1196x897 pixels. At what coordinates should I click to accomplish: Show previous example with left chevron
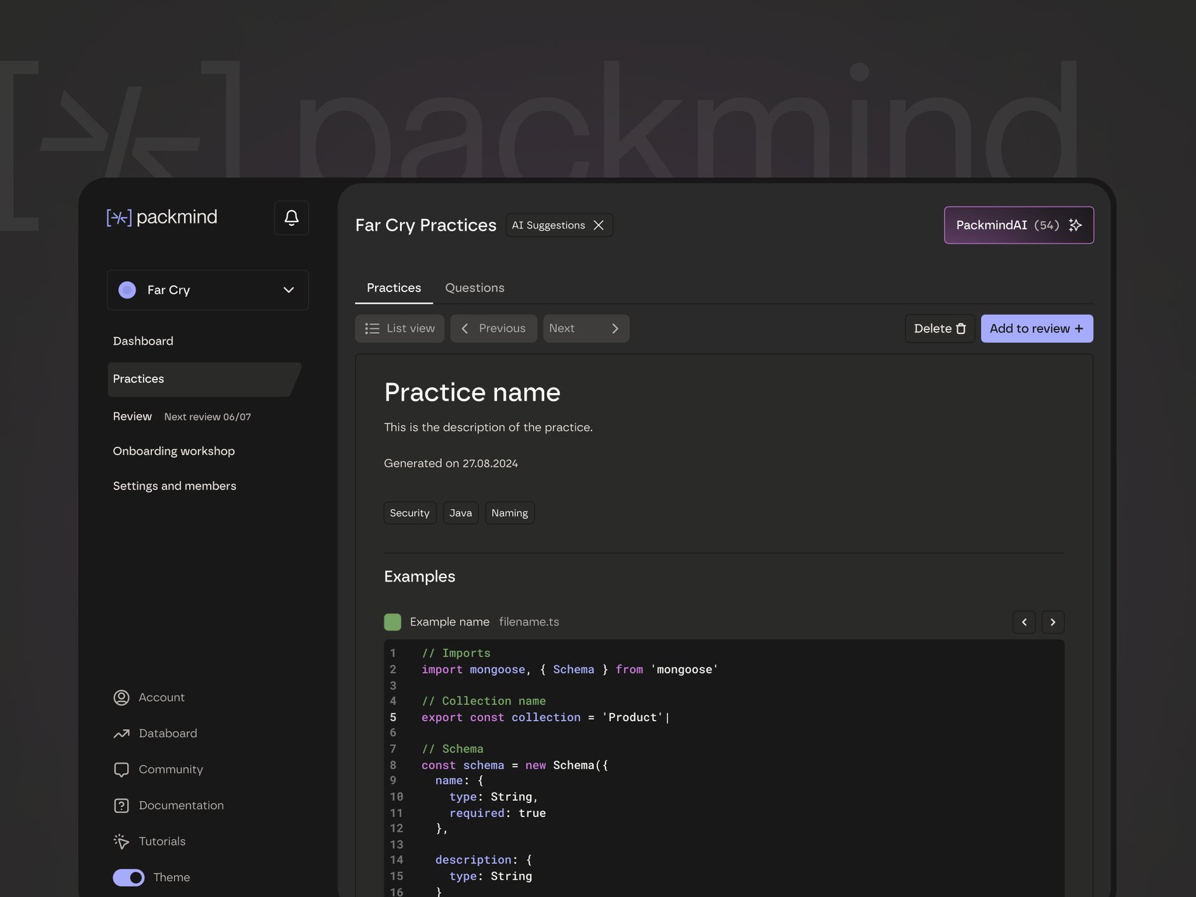click(x=1024, y=622)
